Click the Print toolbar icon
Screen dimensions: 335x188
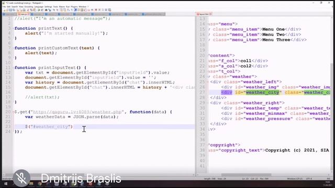[x=24, y=10]
